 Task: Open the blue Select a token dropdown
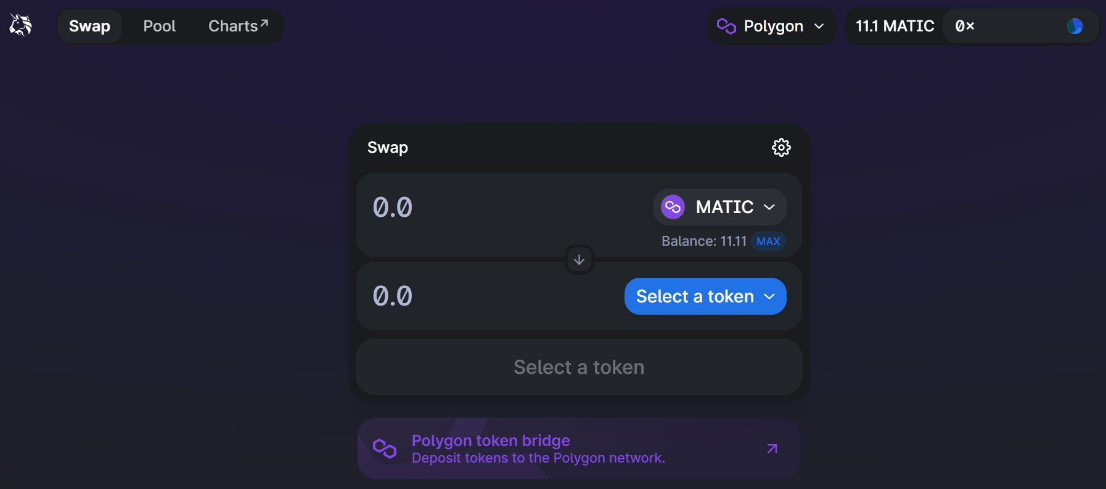coord(705,296)
